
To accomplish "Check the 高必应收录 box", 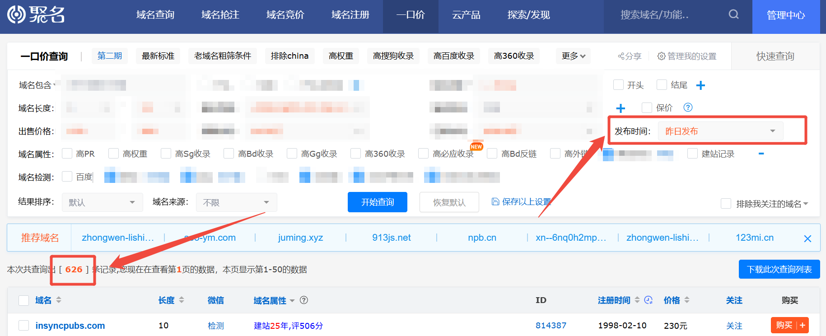I will pos(423,154).
